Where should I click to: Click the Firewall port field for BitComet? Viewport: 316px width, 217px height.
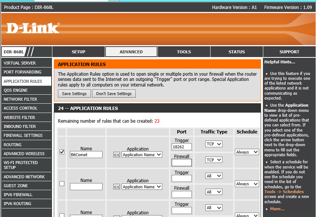tap(182, 163)
